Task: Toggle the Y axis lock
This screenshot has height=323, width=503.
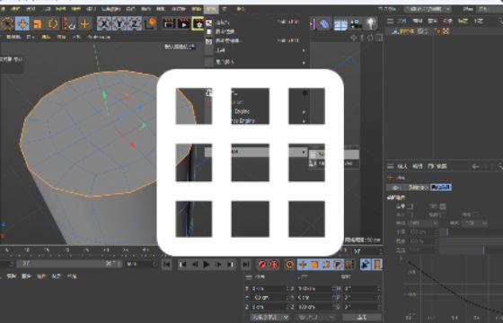Action: [119, 23]
